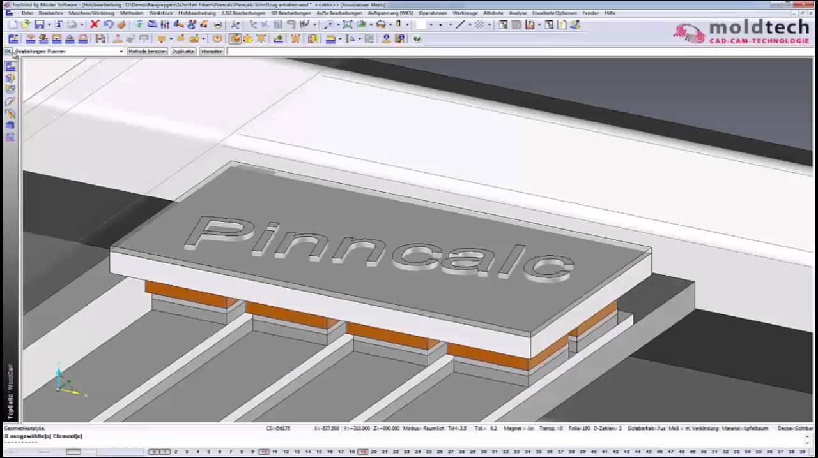Click the Modus= Räumlich status field

[x=424, y=429]
